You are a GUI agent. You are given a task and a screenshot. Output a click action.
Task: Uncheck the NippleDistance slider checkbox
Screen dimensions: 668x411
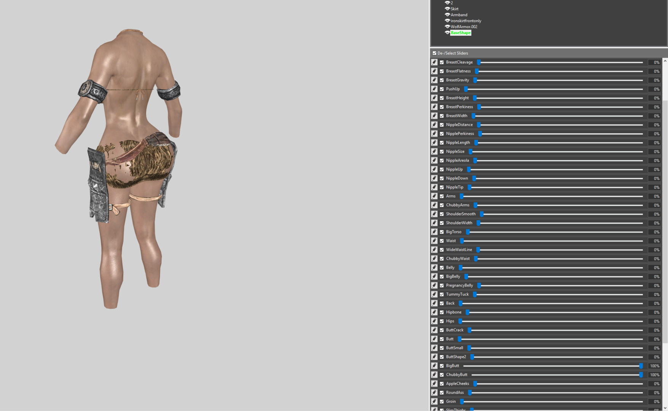point(442,125)
